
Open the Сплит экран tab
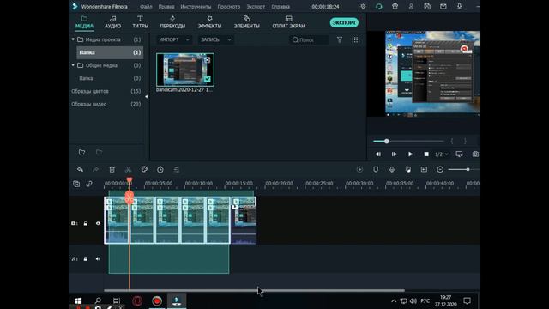[288, 22]
